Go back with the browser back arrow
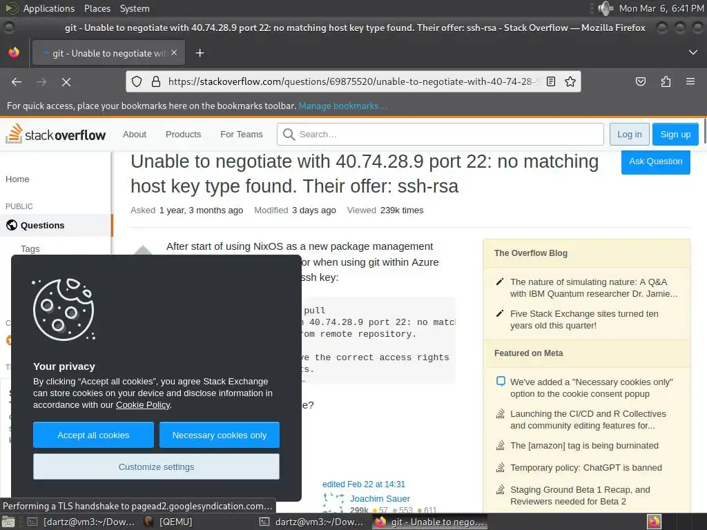 tap(17, 81)
